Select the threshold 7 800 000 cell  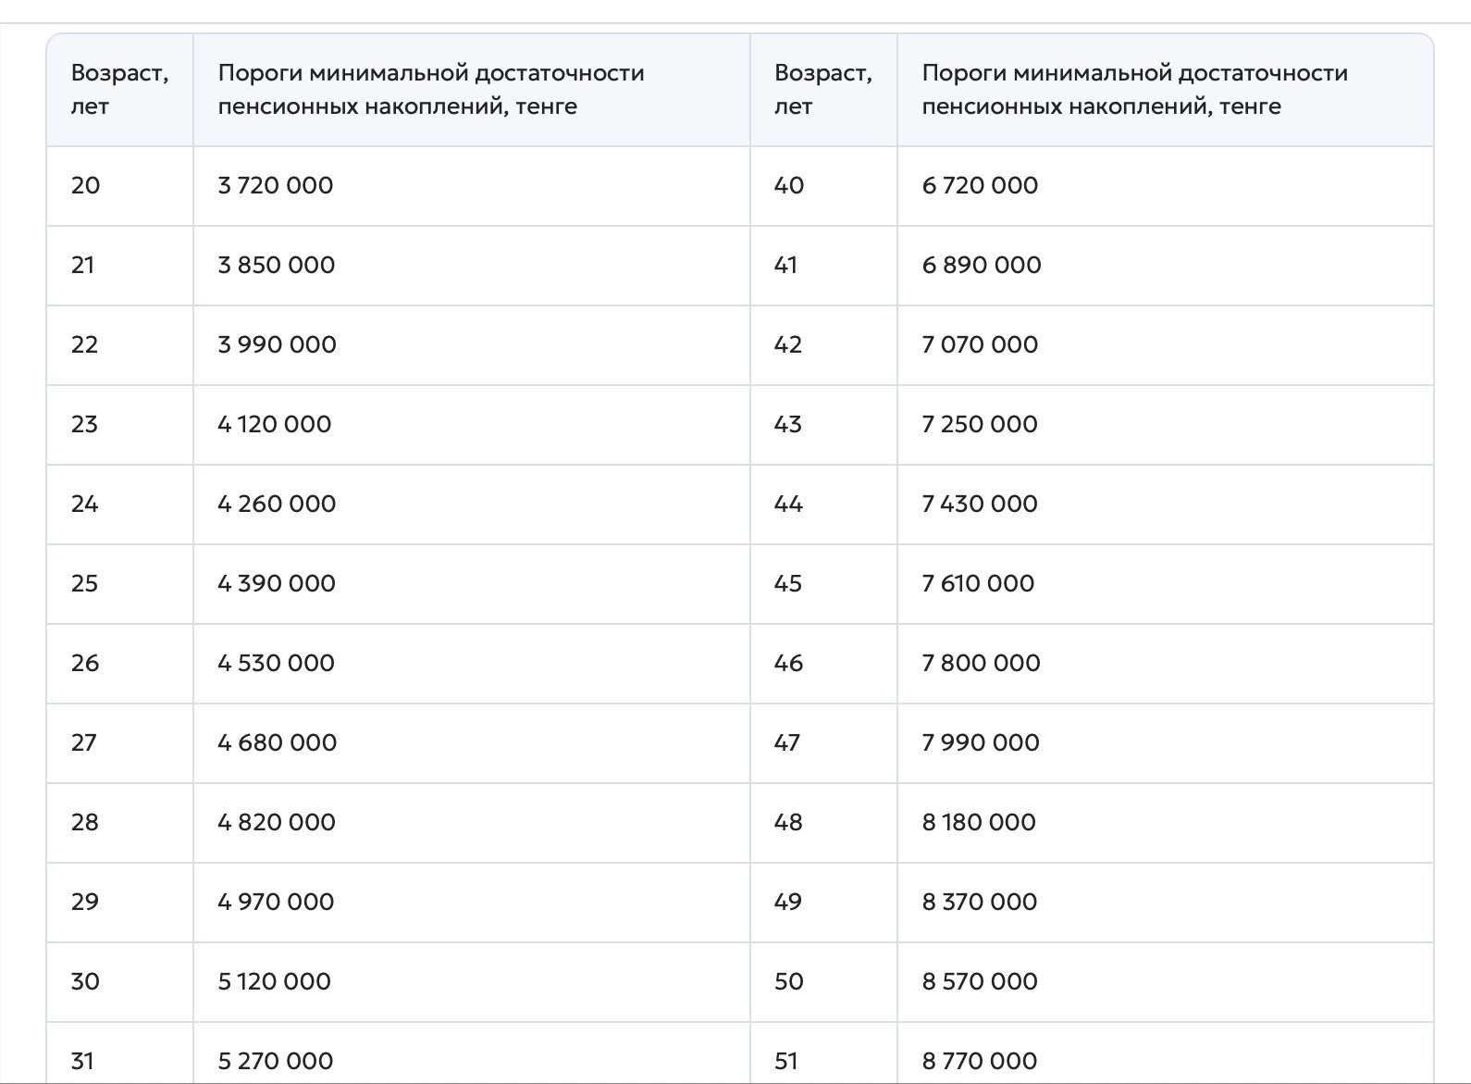coord(981,663)
